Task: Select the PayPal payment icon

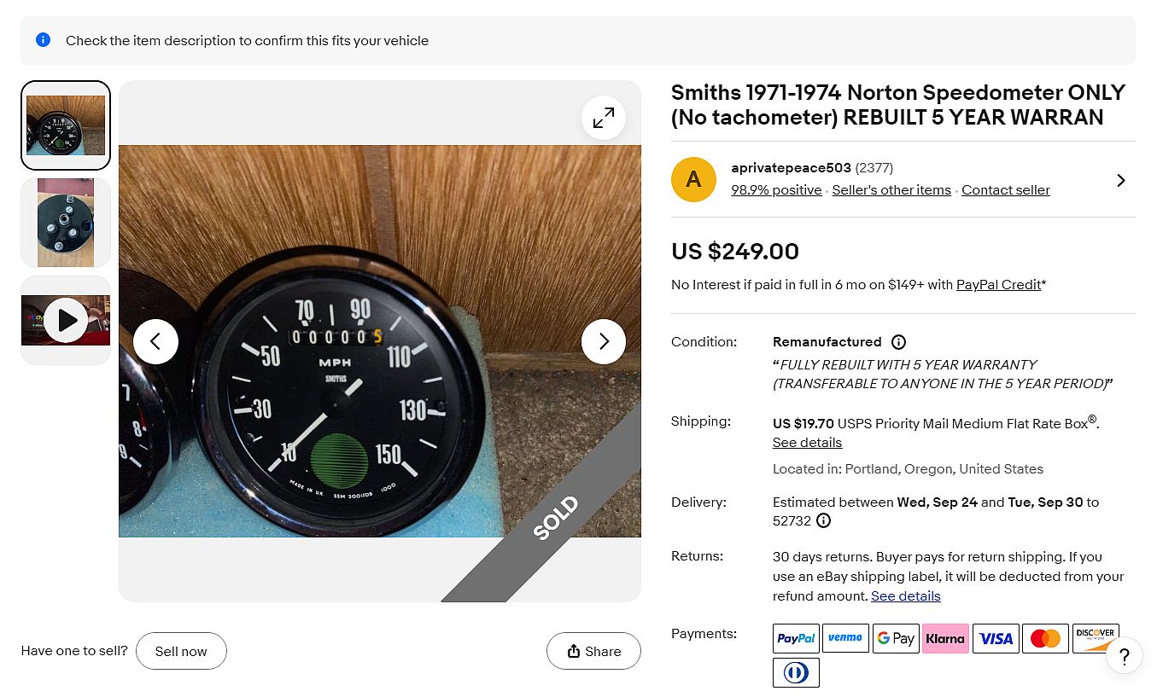Action: (x=795, y=638)
